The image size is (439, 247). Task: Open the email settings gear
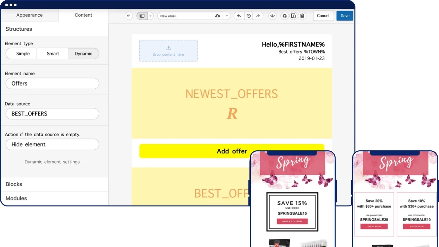(284, 15)
